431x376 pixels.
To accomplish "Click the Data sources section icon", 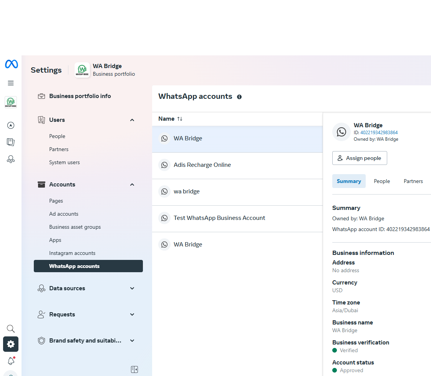I will (41, 288).
